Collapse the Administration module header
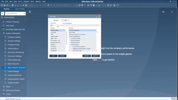This screenshot has height=100, width=178. [9, 17]
